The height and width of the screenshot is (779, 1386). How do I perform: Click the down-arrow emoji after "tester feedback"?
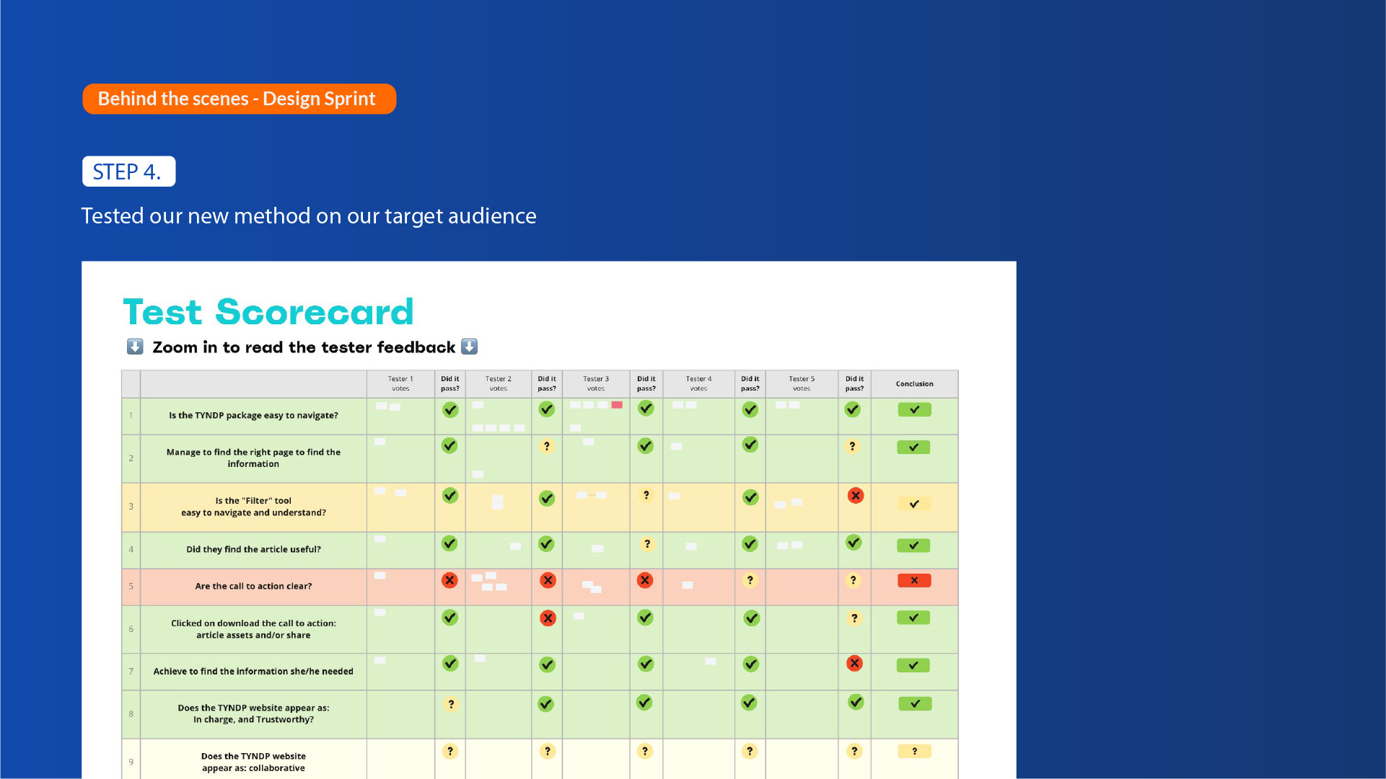469,347
